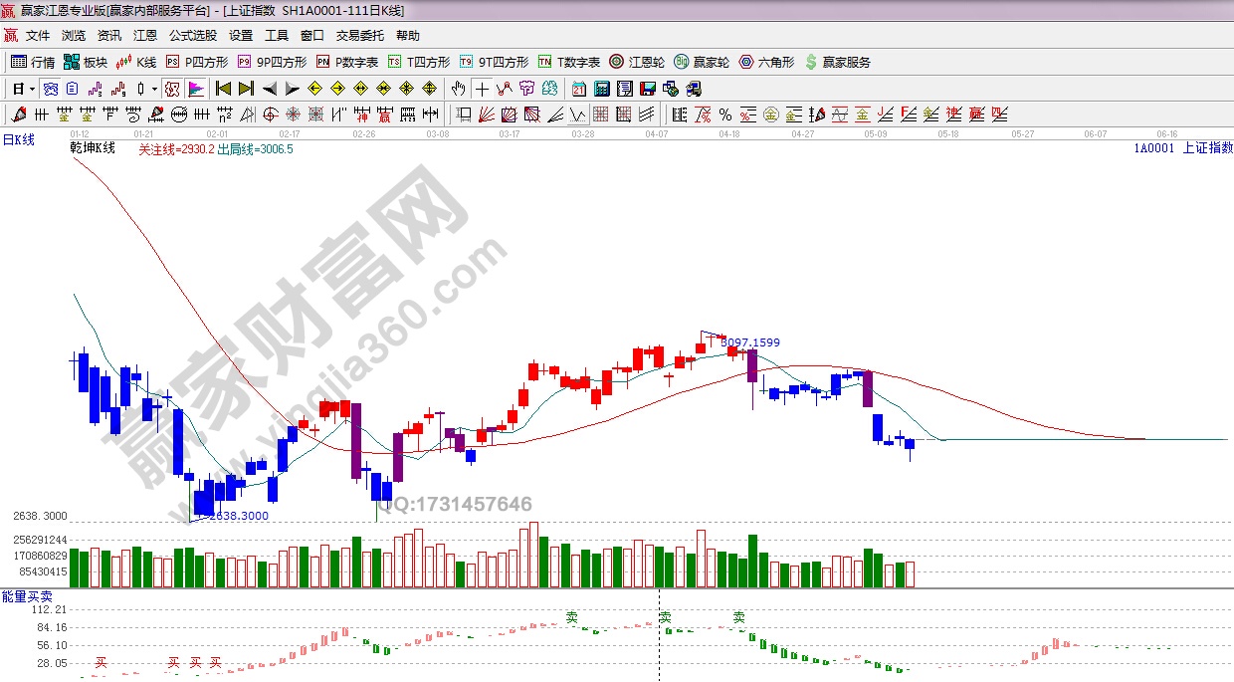Open the 日 period dropdown arrow
Image resolution: width=1234 pixels, height=682 pixels.
click(32, 89)
